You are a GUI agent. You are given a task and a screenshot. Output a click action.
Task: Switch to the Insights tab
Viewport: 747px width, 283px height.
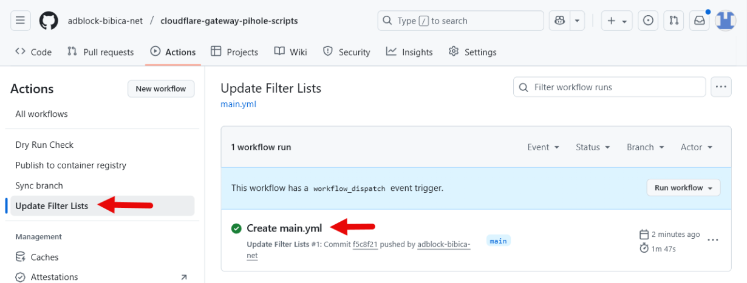(409, 52)
